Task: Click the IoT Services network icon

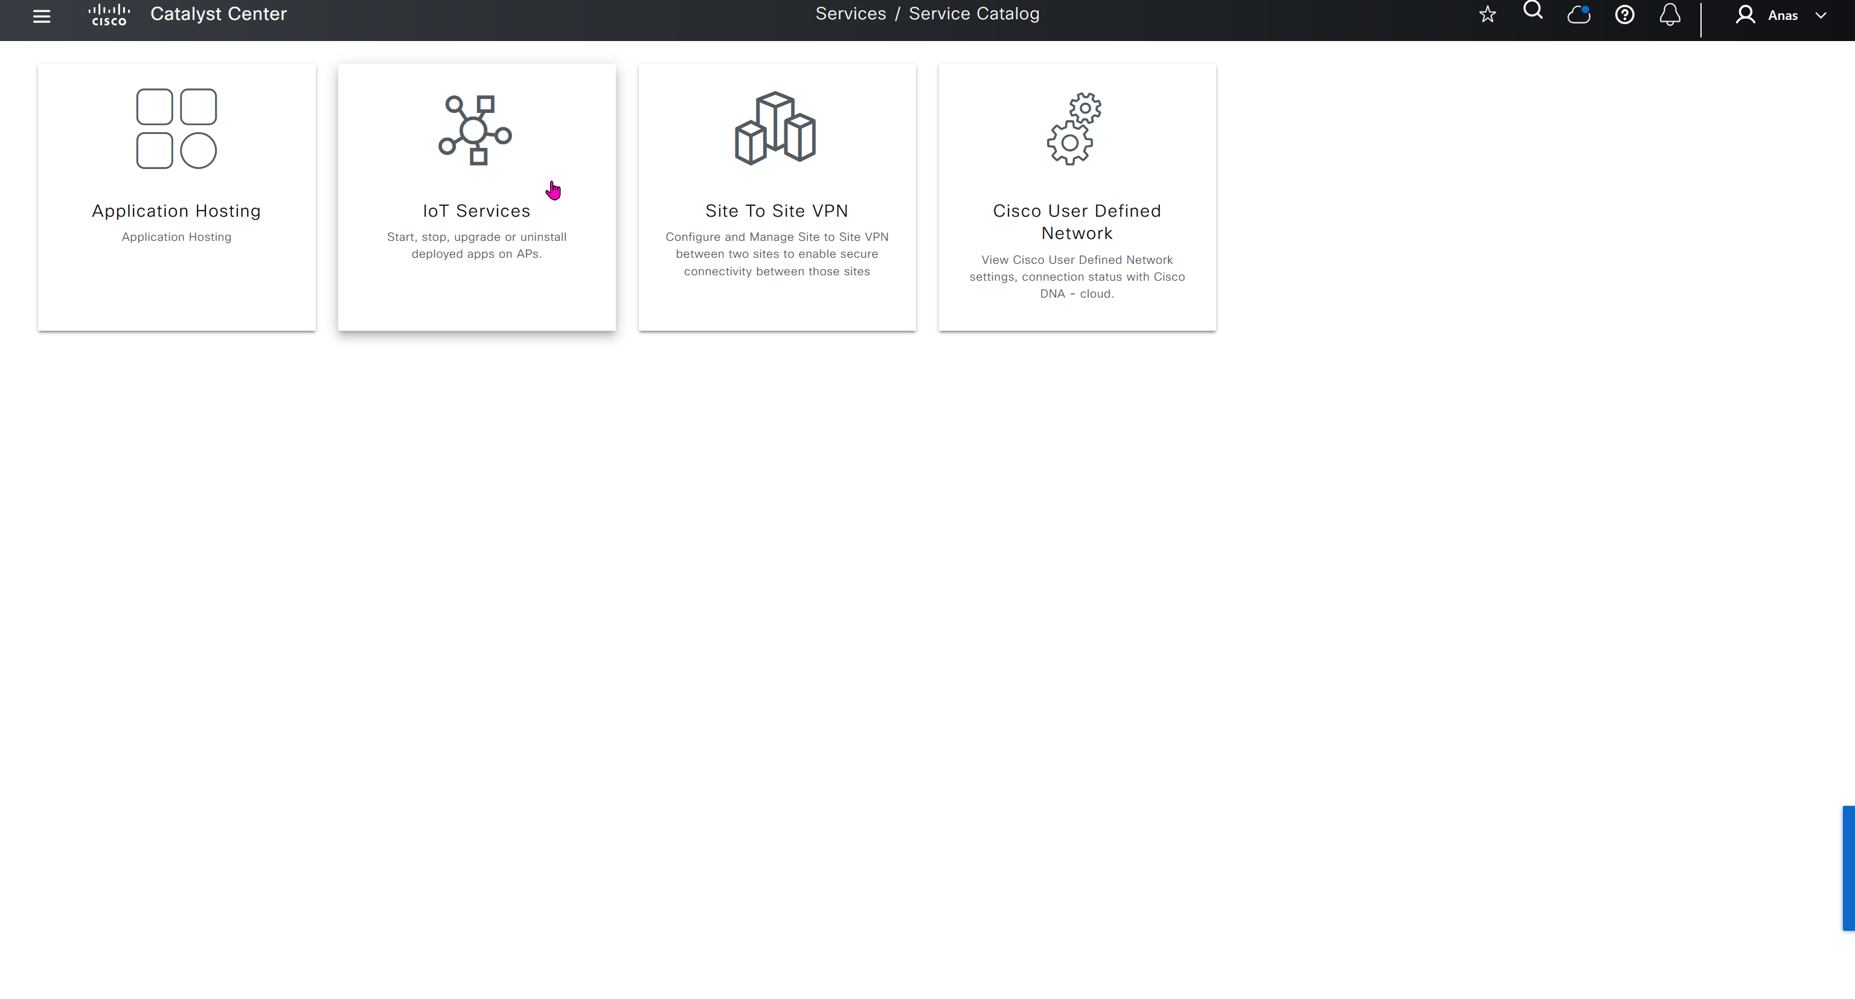Action: click(x=475, y=130)
